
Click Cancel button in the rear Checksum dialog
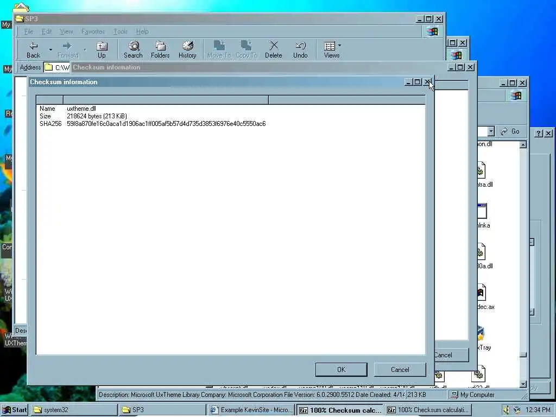(451, 355)
